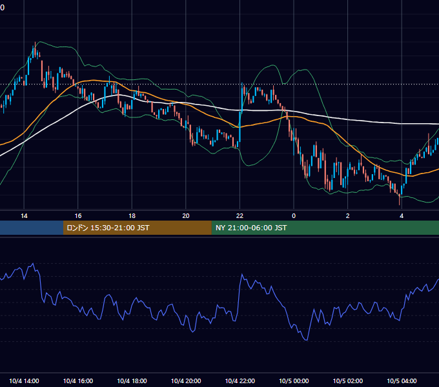
Task: Click the 10/4 22:00 date label
Action: (x=240, y=381)
